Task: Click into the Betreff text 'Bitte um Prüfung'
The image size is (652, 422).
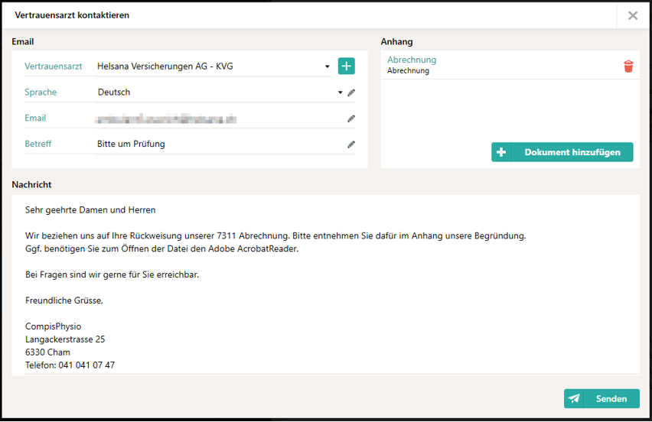Action: pos(131,144)
